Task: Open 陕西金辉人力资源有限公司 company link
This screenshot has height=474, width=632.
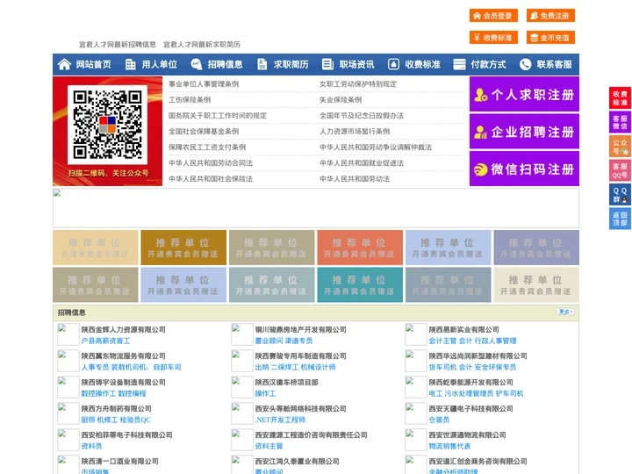Action: [x=124, y=329]
